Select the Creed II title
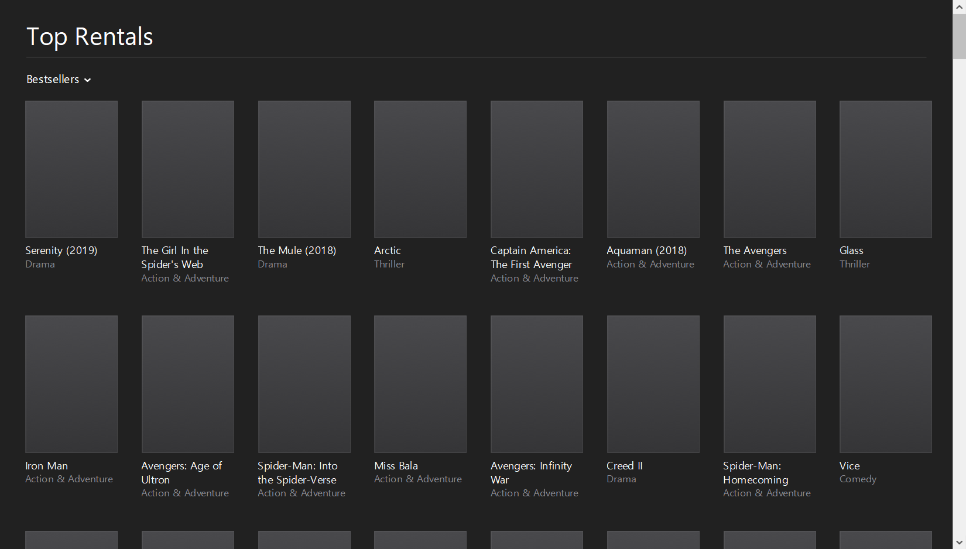Viewport: 966px width, 549px height. click(625, 466)
